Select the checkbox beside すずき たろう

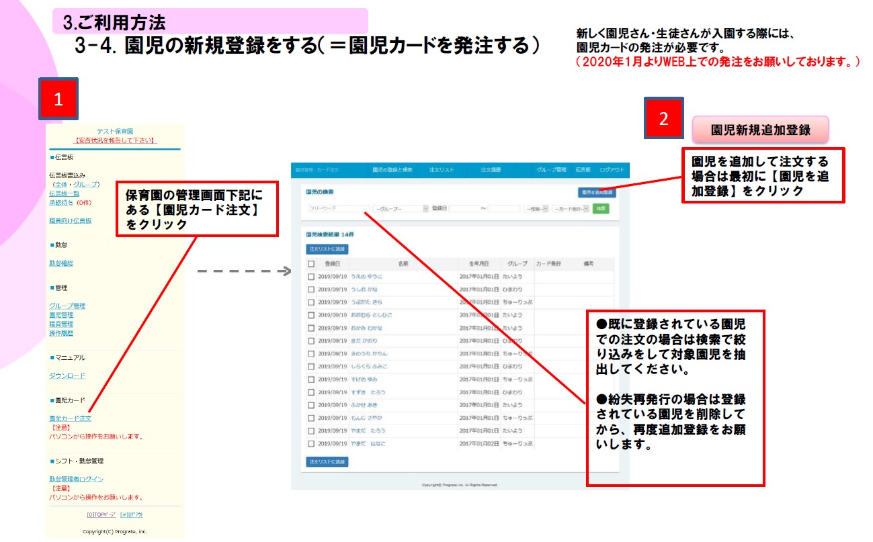[x=310, y=392]
